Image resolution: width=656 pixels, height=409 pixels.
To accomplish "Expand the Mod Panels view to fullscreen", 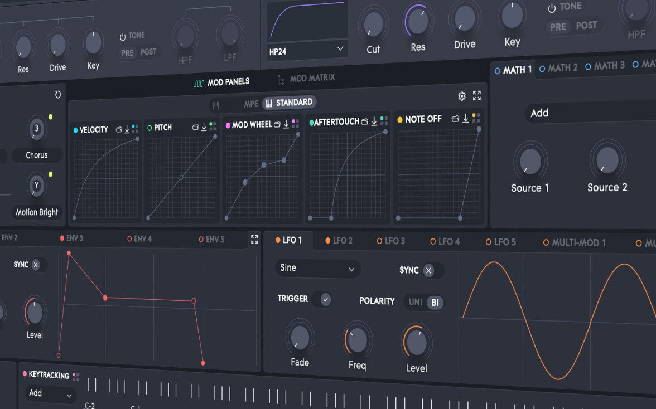I will point(477,96).
